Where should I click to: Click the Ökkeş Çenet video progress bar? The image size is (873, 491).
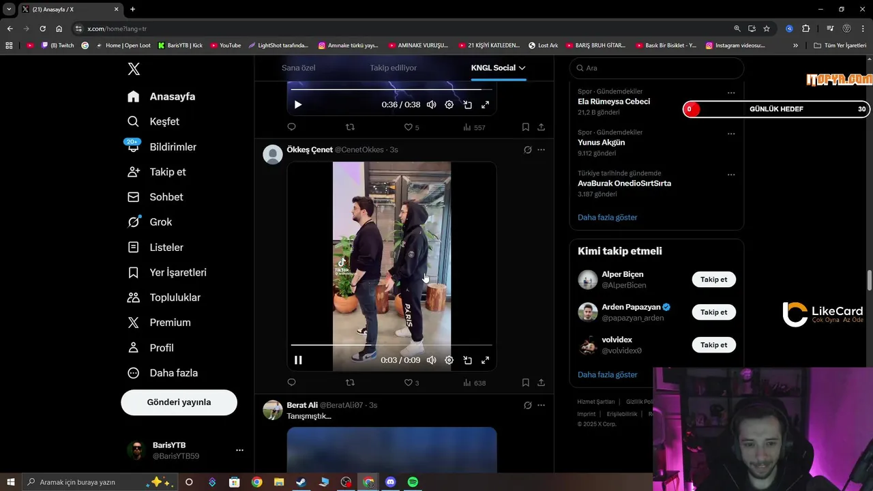(x=391, y=345)
